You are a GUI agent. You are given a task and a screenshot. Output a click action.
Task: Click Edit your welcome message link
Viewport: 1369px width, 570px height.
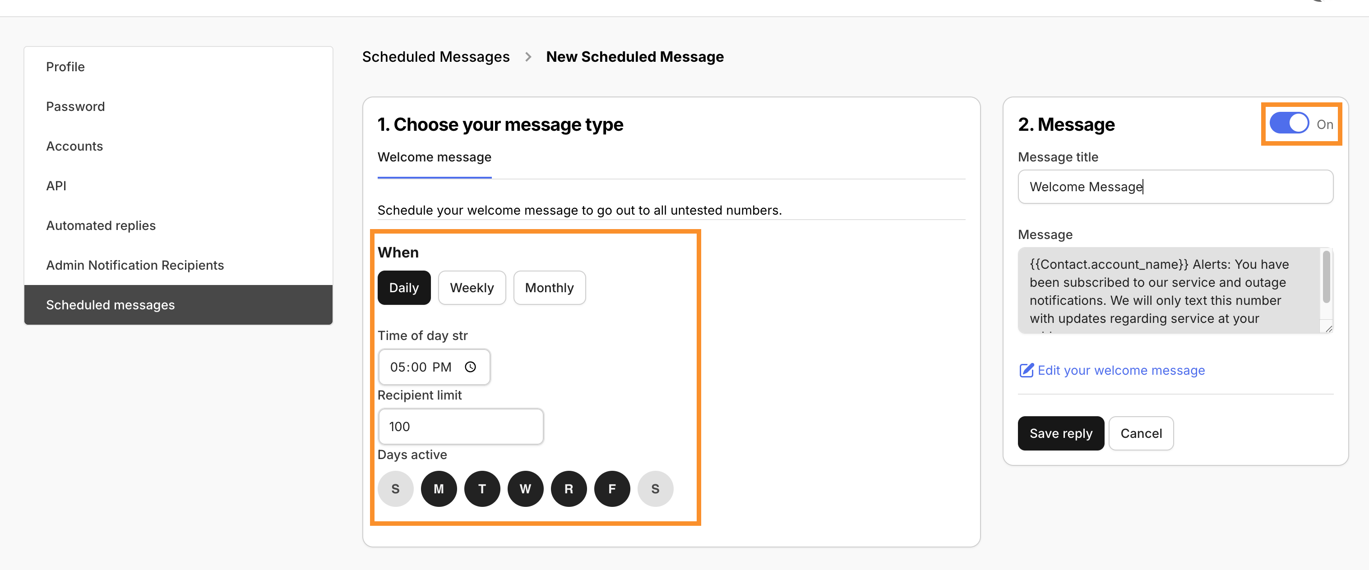point(1121,370)
